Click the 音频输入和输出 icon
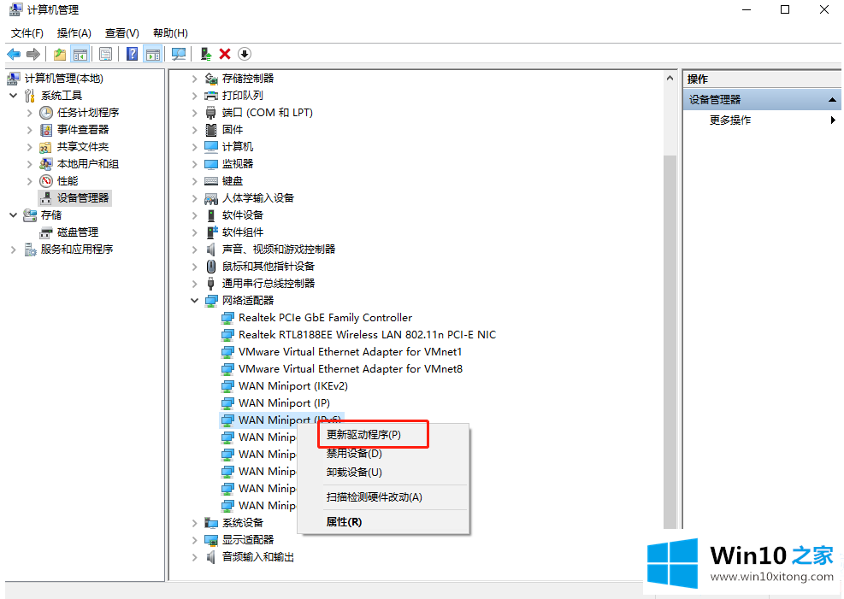The height and width of the screenshot is (599, 844). point(211,557)
